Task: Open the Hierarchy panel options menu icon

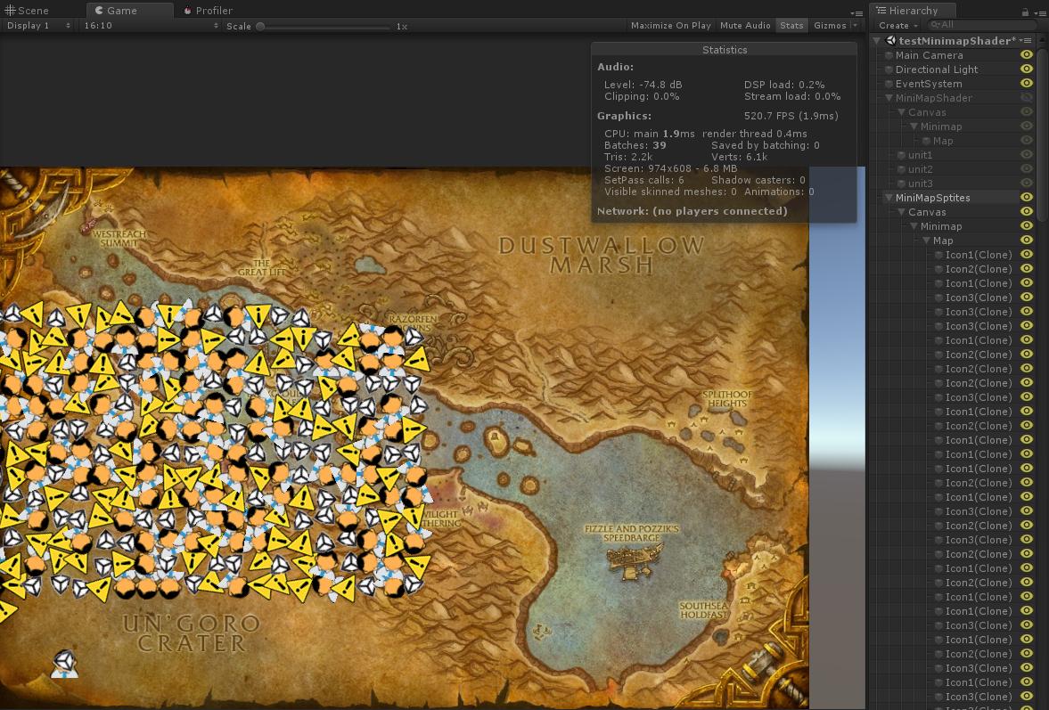Action: tap(1039, 12)
